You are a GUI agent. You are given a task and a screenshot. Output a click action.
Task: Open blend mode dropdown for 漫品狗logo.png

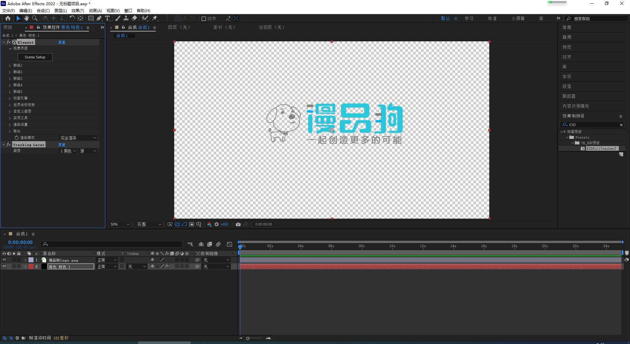[x=107, y=260]
